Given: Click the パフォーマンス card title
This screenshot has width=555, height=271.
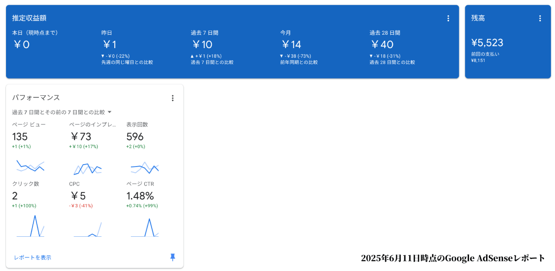Looking at the screenshot, I should tap(36, 98).
